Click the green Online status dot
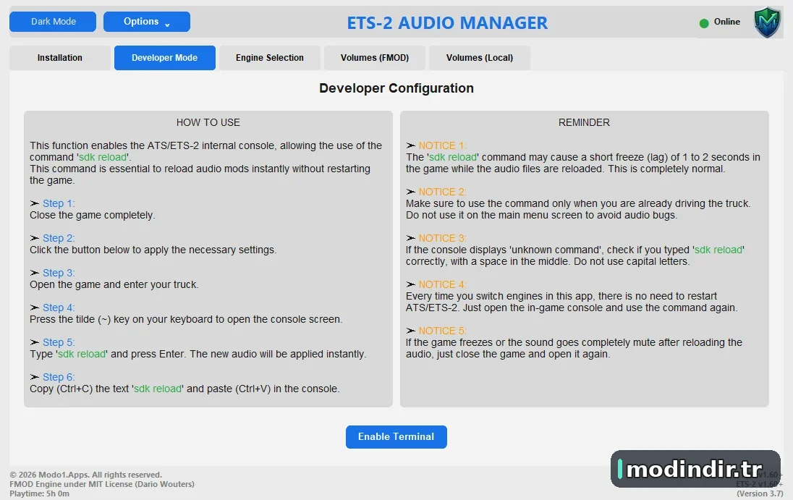 703,22
